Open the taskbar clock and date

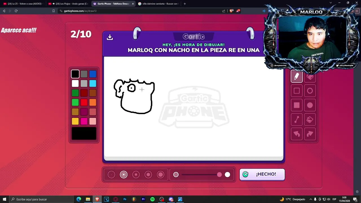click(344, 199)
